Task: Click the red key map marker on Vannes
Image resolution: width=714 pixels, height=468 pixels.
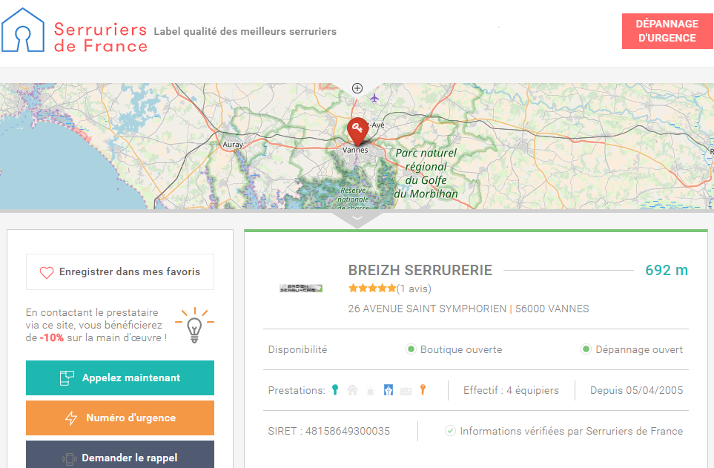Action: tap(357, 131)
